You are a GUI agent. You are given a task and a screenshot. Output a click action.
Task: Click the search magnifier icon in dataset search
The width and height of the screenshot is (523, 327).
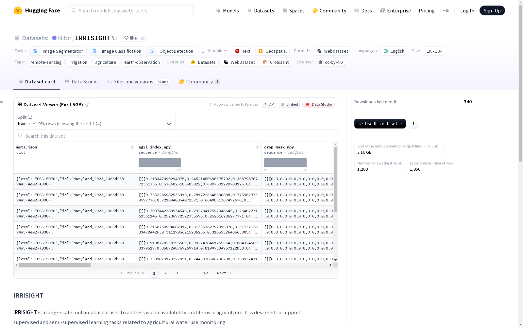point(20,136)
